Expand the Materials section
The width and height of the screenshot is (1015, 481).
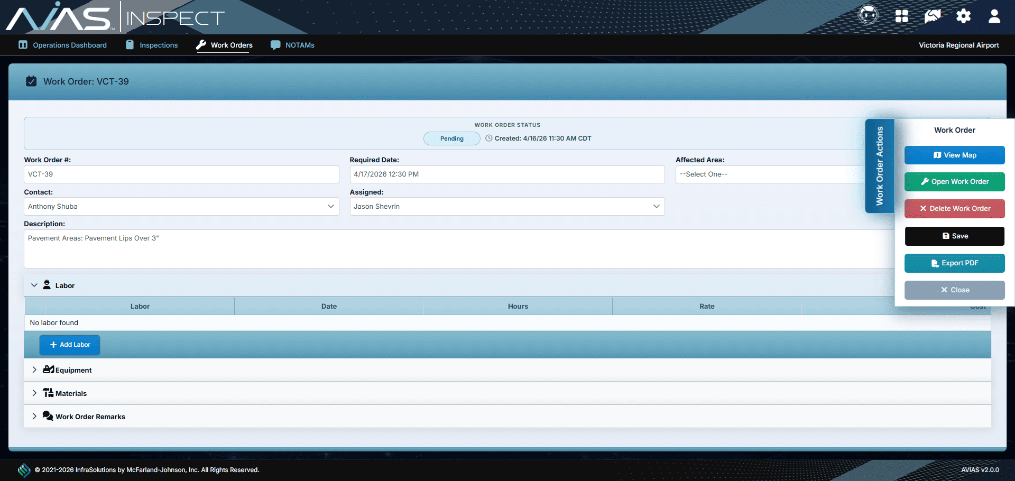coord(34,393)
